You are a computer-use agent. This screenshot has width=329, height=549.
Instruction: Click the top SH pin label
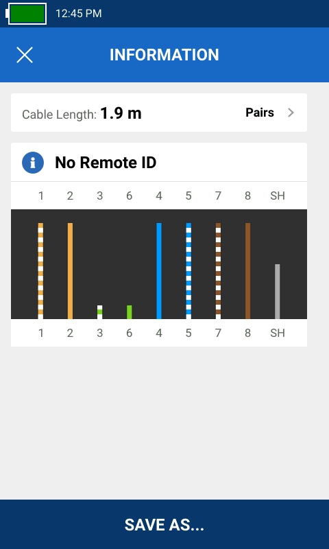278,196
